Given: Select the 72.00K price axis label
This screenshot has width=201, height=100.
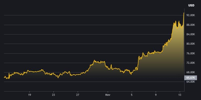Looking at the screenshot, I should [190, 63].
